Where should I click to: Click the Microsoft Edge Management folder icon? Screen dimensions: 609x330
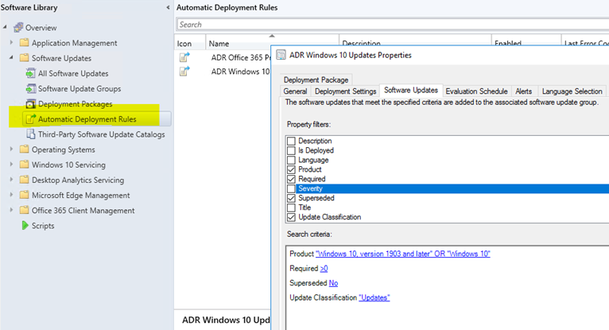tap(24, 195)
